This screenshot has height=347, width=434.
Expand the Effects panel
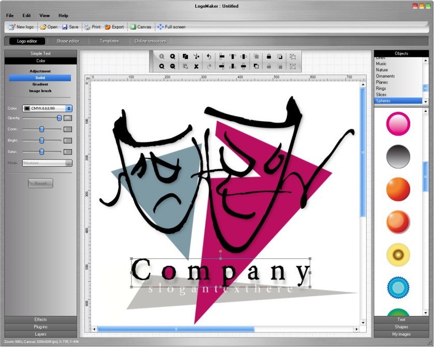[x=41, y=320]
